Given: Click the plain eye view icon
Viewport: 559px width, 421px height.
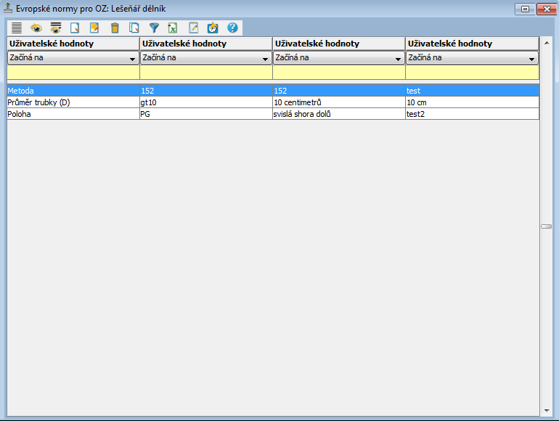Looking at the screenshot, I should click(x=36, y=28).
